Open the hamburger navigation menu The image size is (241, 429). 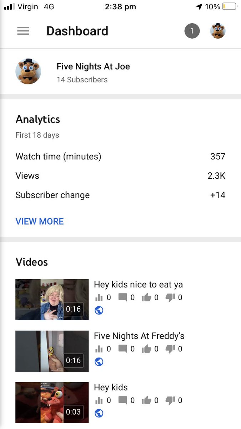[23, 31]
